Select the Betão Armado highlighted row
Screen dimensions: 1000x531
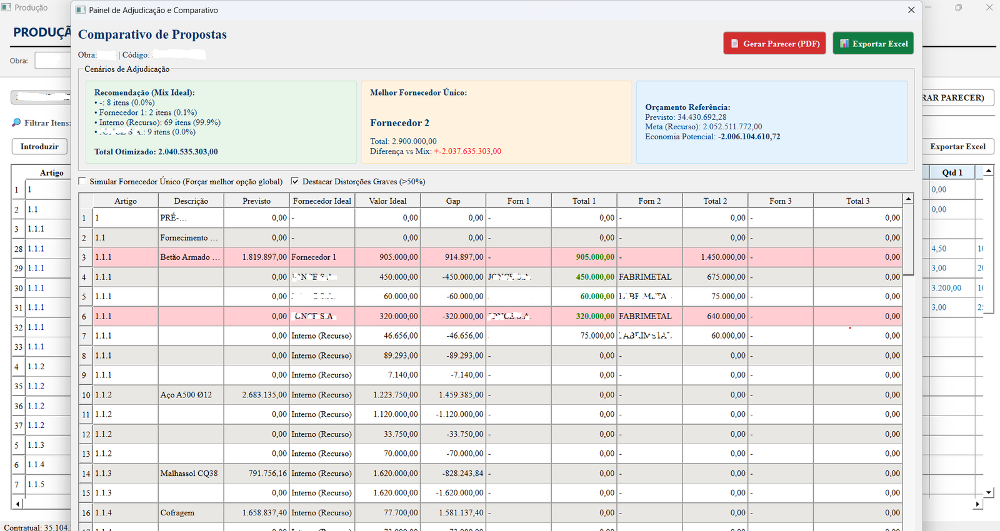point(491,257)
